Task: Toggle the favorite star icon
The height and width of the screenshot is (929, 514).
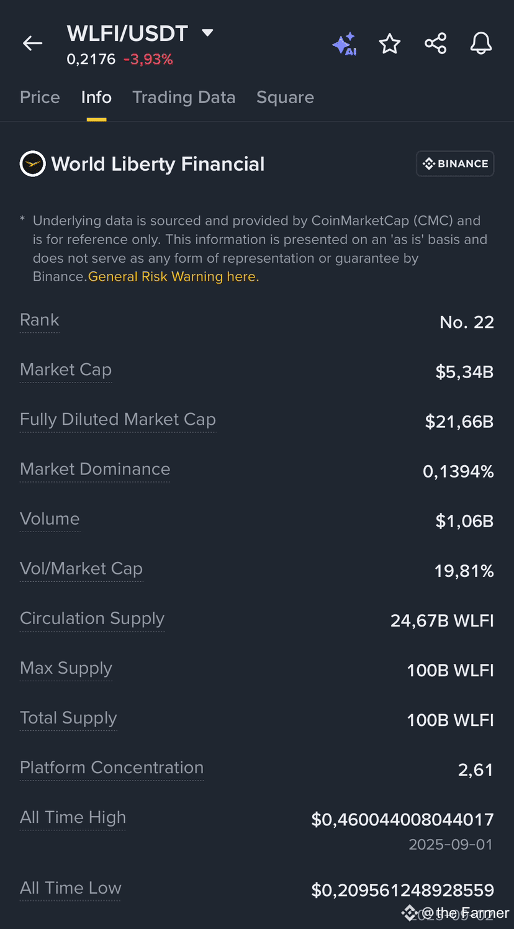Action: [x=390, y=43]
